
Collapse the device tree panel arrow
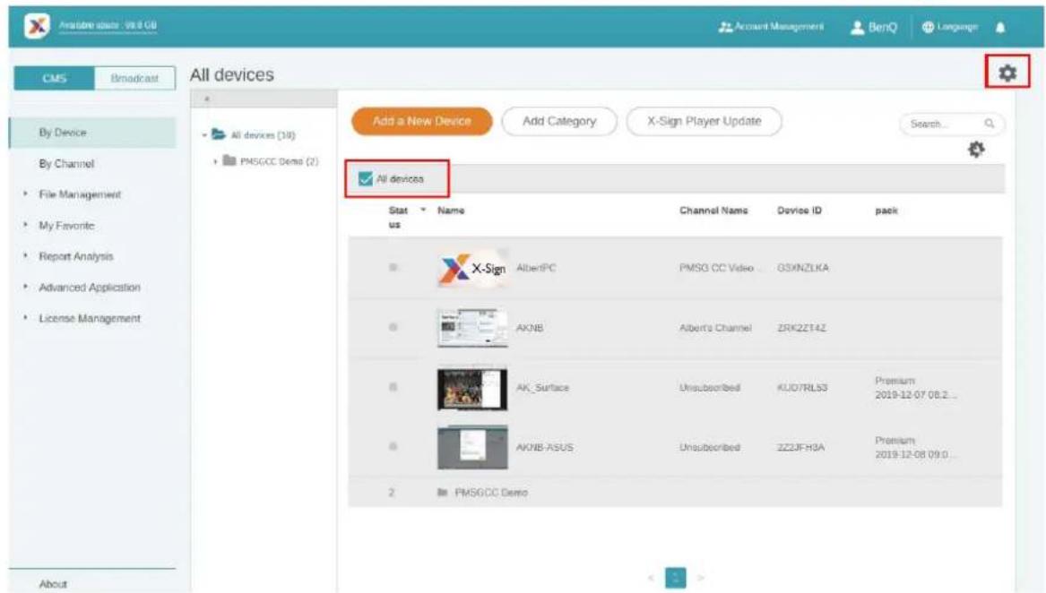tap(207, 99)
